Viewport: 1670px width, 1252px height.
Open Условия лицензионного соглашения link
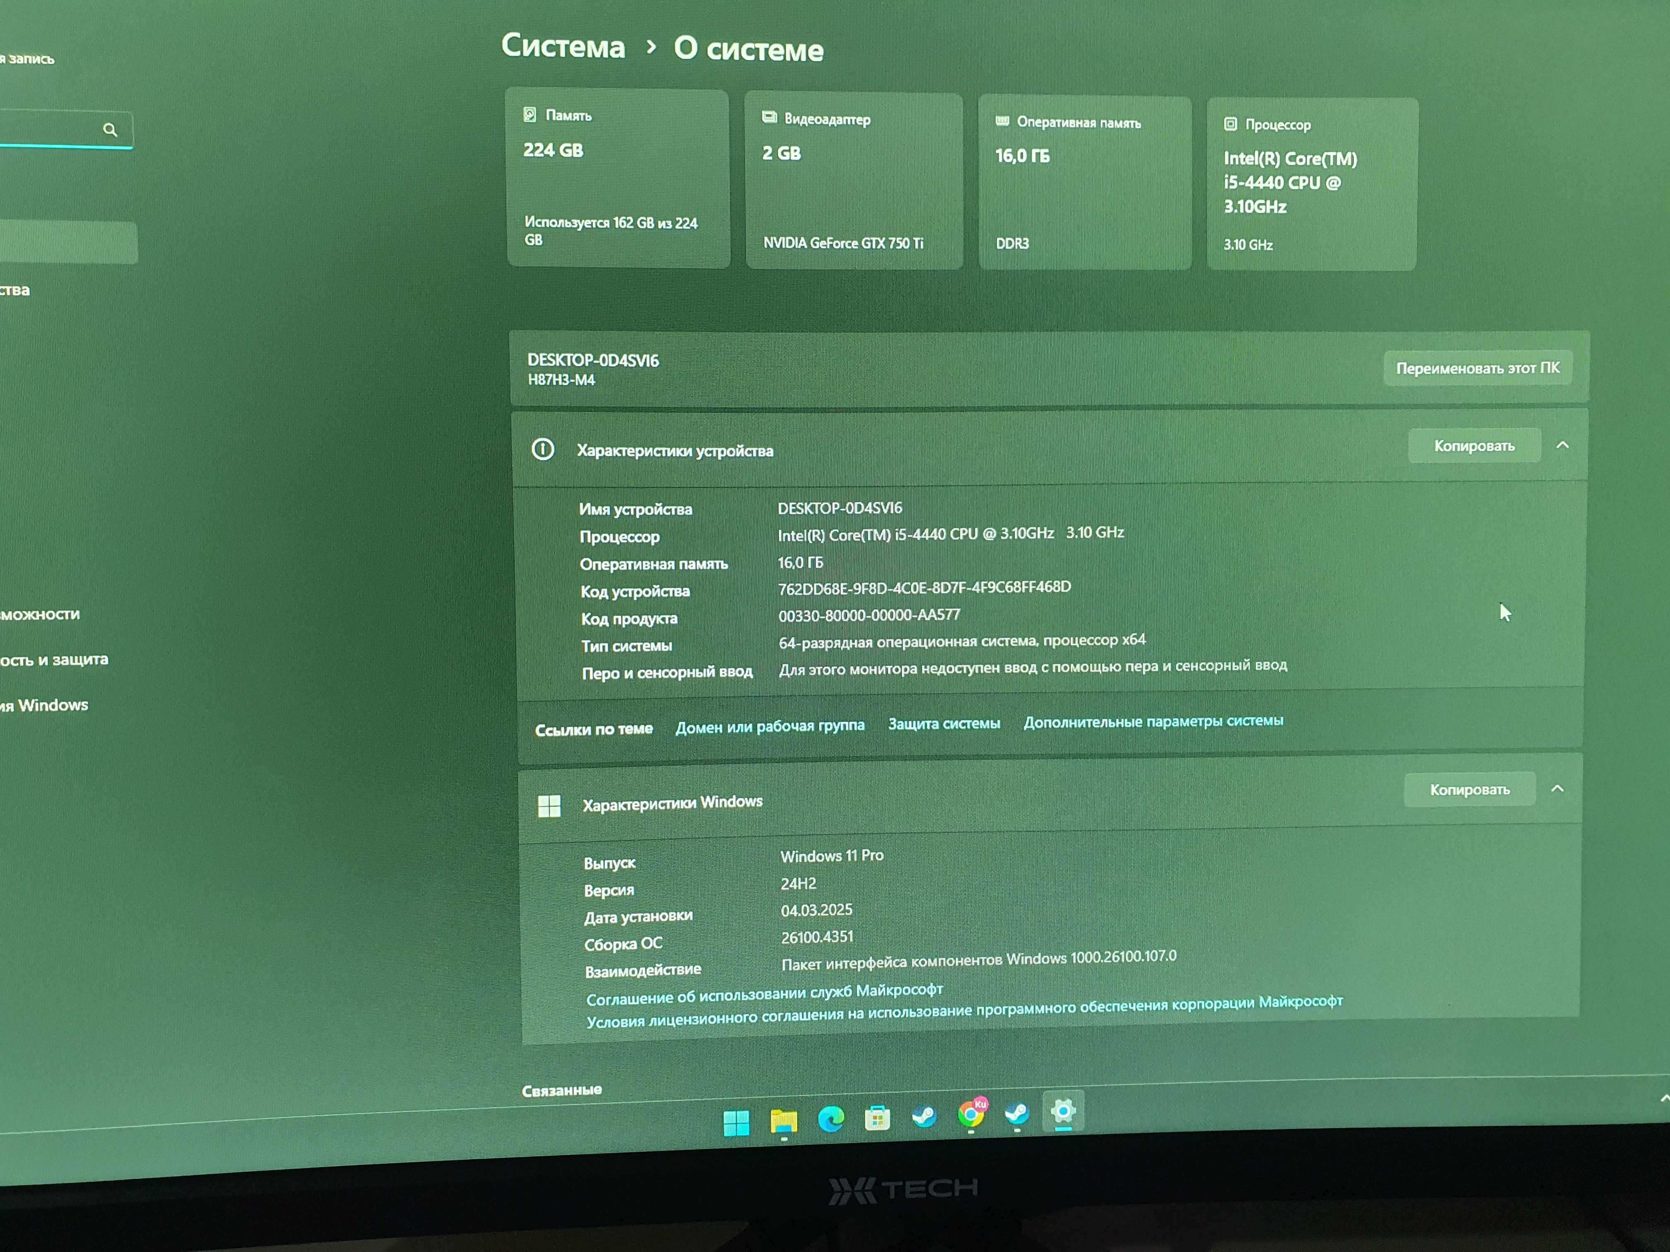tap(964, 1011)
